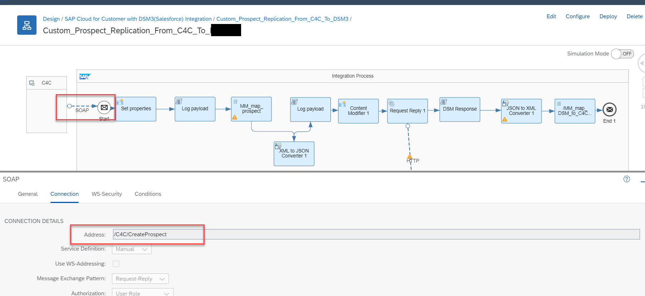Click the Deploy button
645x296 pixels.
[x=608, y=16]
